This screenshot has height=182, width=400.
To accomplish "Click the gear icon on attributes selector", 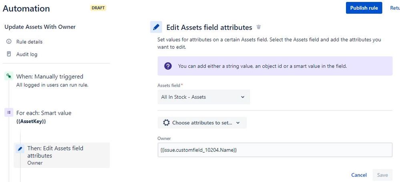I will pos(166,123).
